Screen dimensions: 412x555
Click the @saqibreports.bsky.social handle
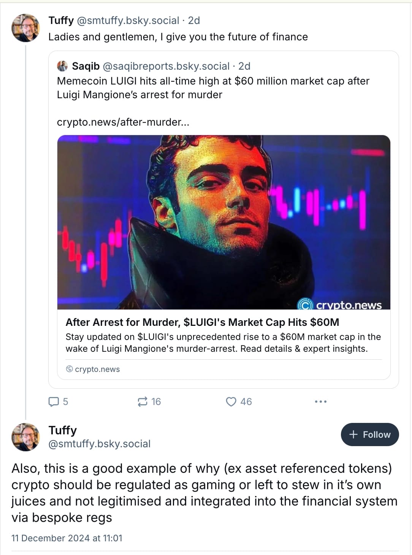point(166,66)
